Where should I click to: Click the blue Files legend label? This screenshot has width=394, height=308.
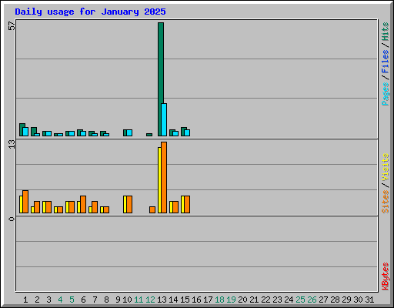click(x=385, y=62)
